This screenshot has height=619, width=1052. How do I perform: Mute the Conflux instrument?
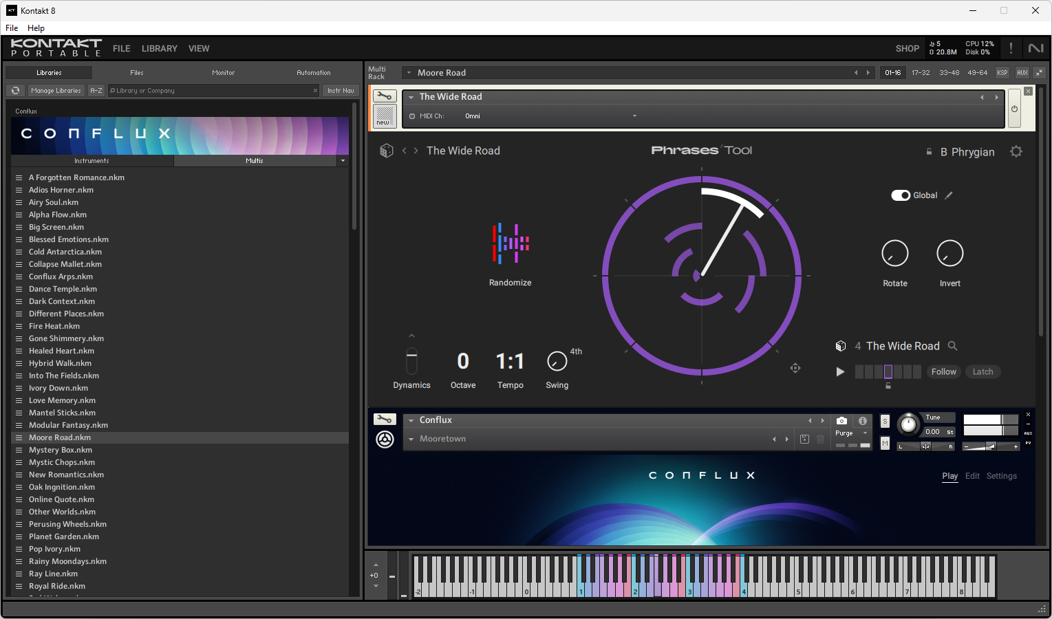coord(885,444)
